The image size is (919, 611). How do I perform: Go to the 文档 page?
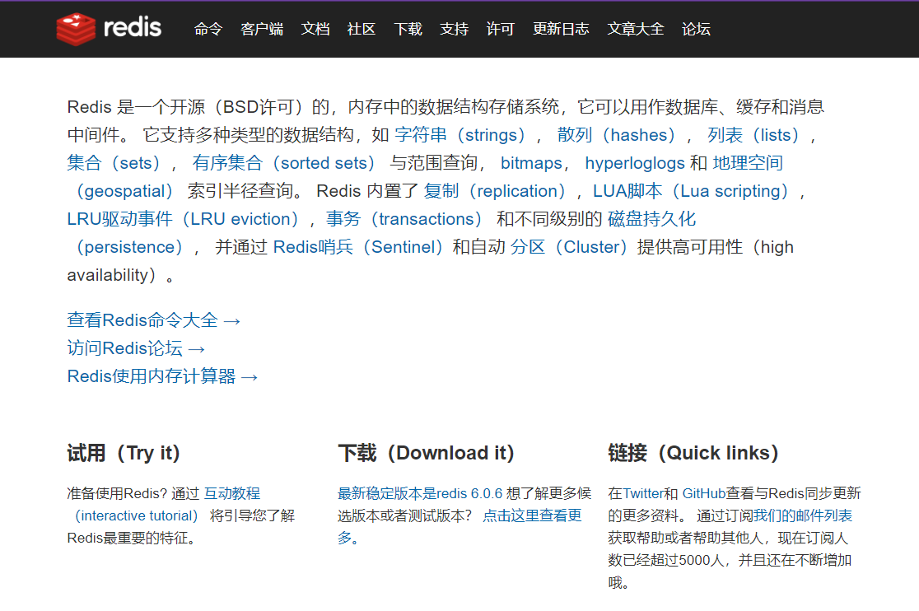tap(315, 29)
